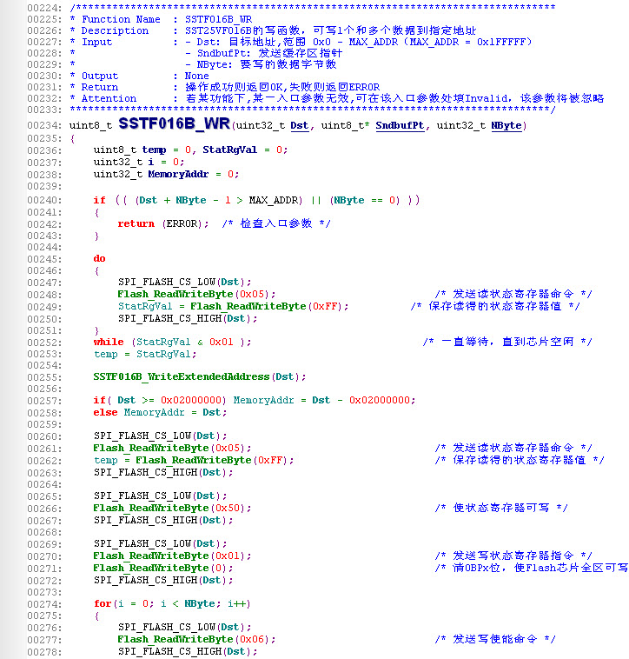Click the SndbufPt parameter in function signature
This screenshot has height=659, width=629.
point(400,126)
